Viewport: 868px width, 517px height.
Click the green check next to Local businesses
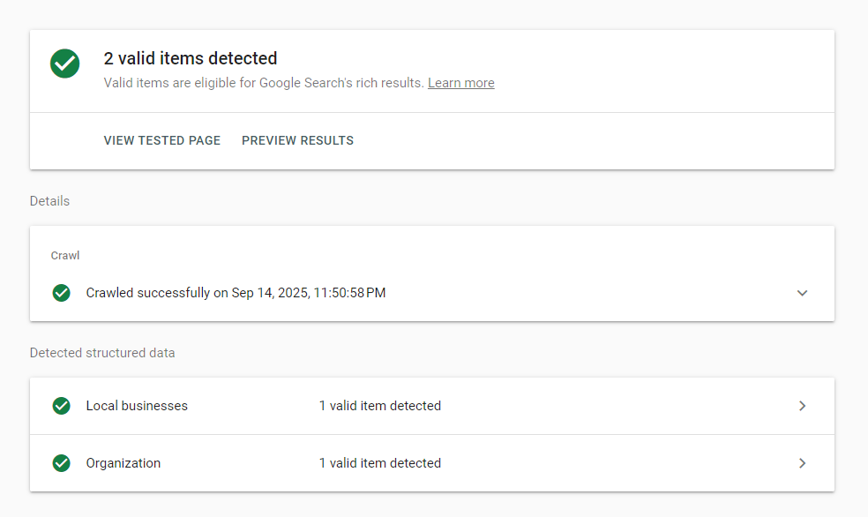(62, 406)
